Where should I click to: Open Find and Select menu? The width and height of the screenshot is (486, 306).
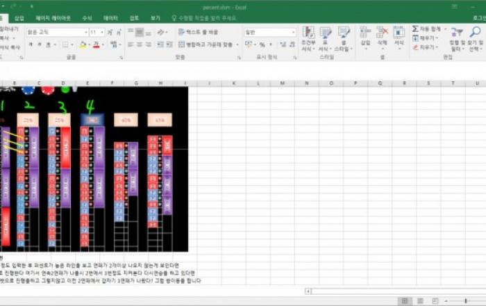[x=475, y=39]
